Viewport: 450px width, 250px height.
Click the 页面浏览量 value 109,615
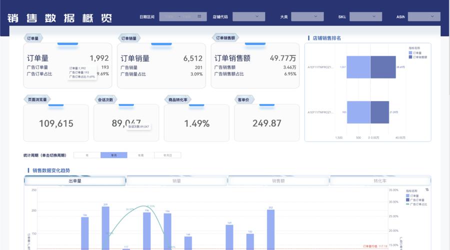(x=56, y=123)
